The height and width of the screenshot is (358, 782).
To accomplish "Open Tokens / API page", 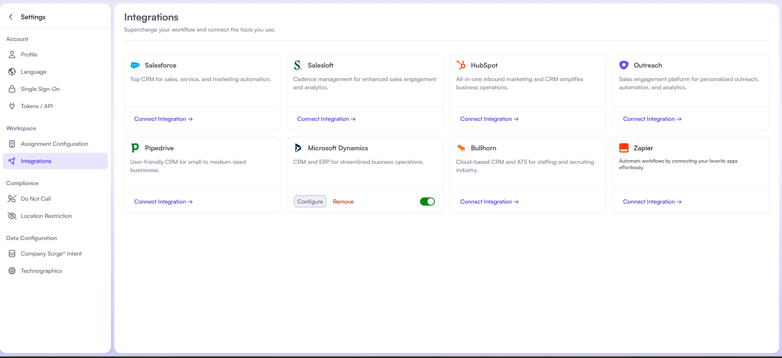I will point(37,106).
